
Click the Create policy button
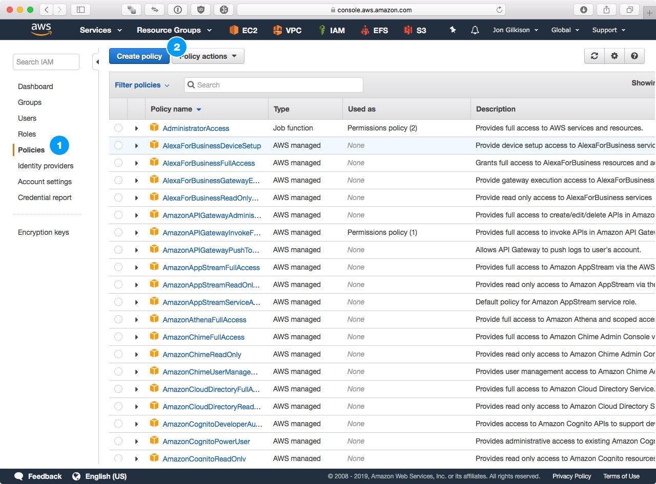139,56
